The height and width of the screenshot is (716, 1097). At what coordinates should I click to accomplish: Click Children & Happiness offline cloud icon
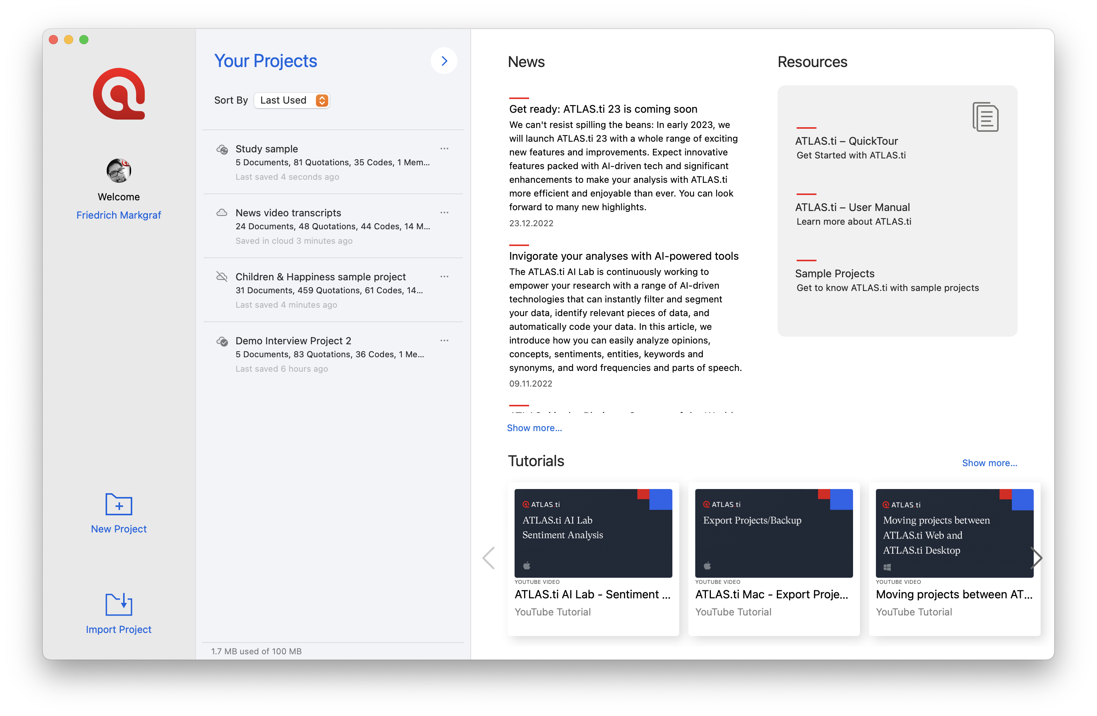click(x=222, y=277)
